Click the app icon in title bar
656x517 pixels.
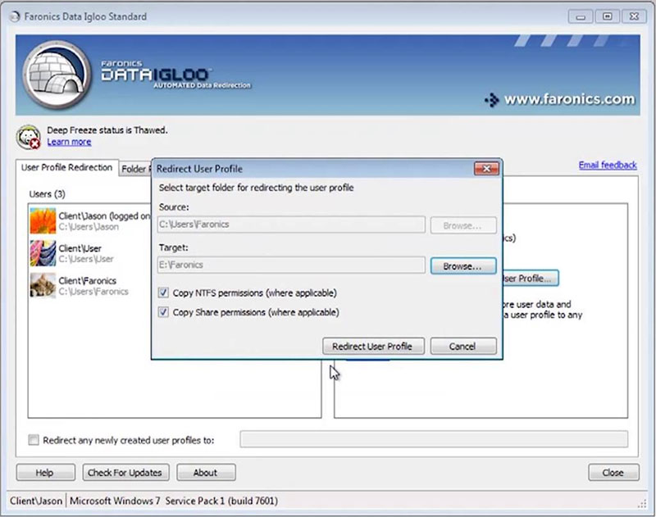[15, 16]
